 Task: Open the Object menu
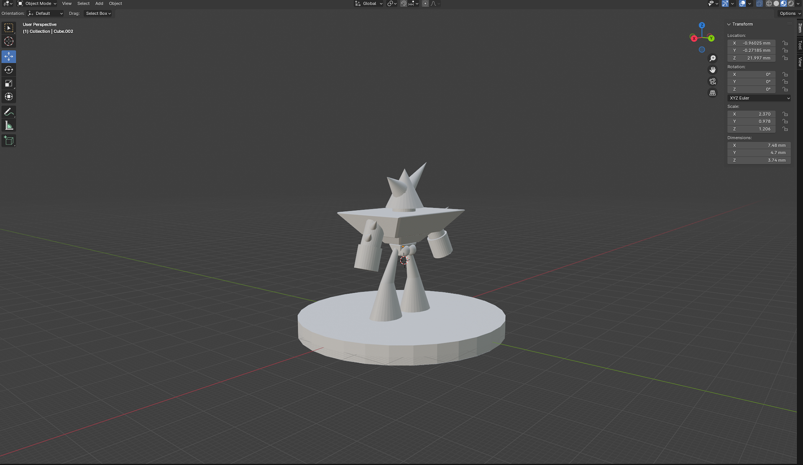[x=115, y=3]
